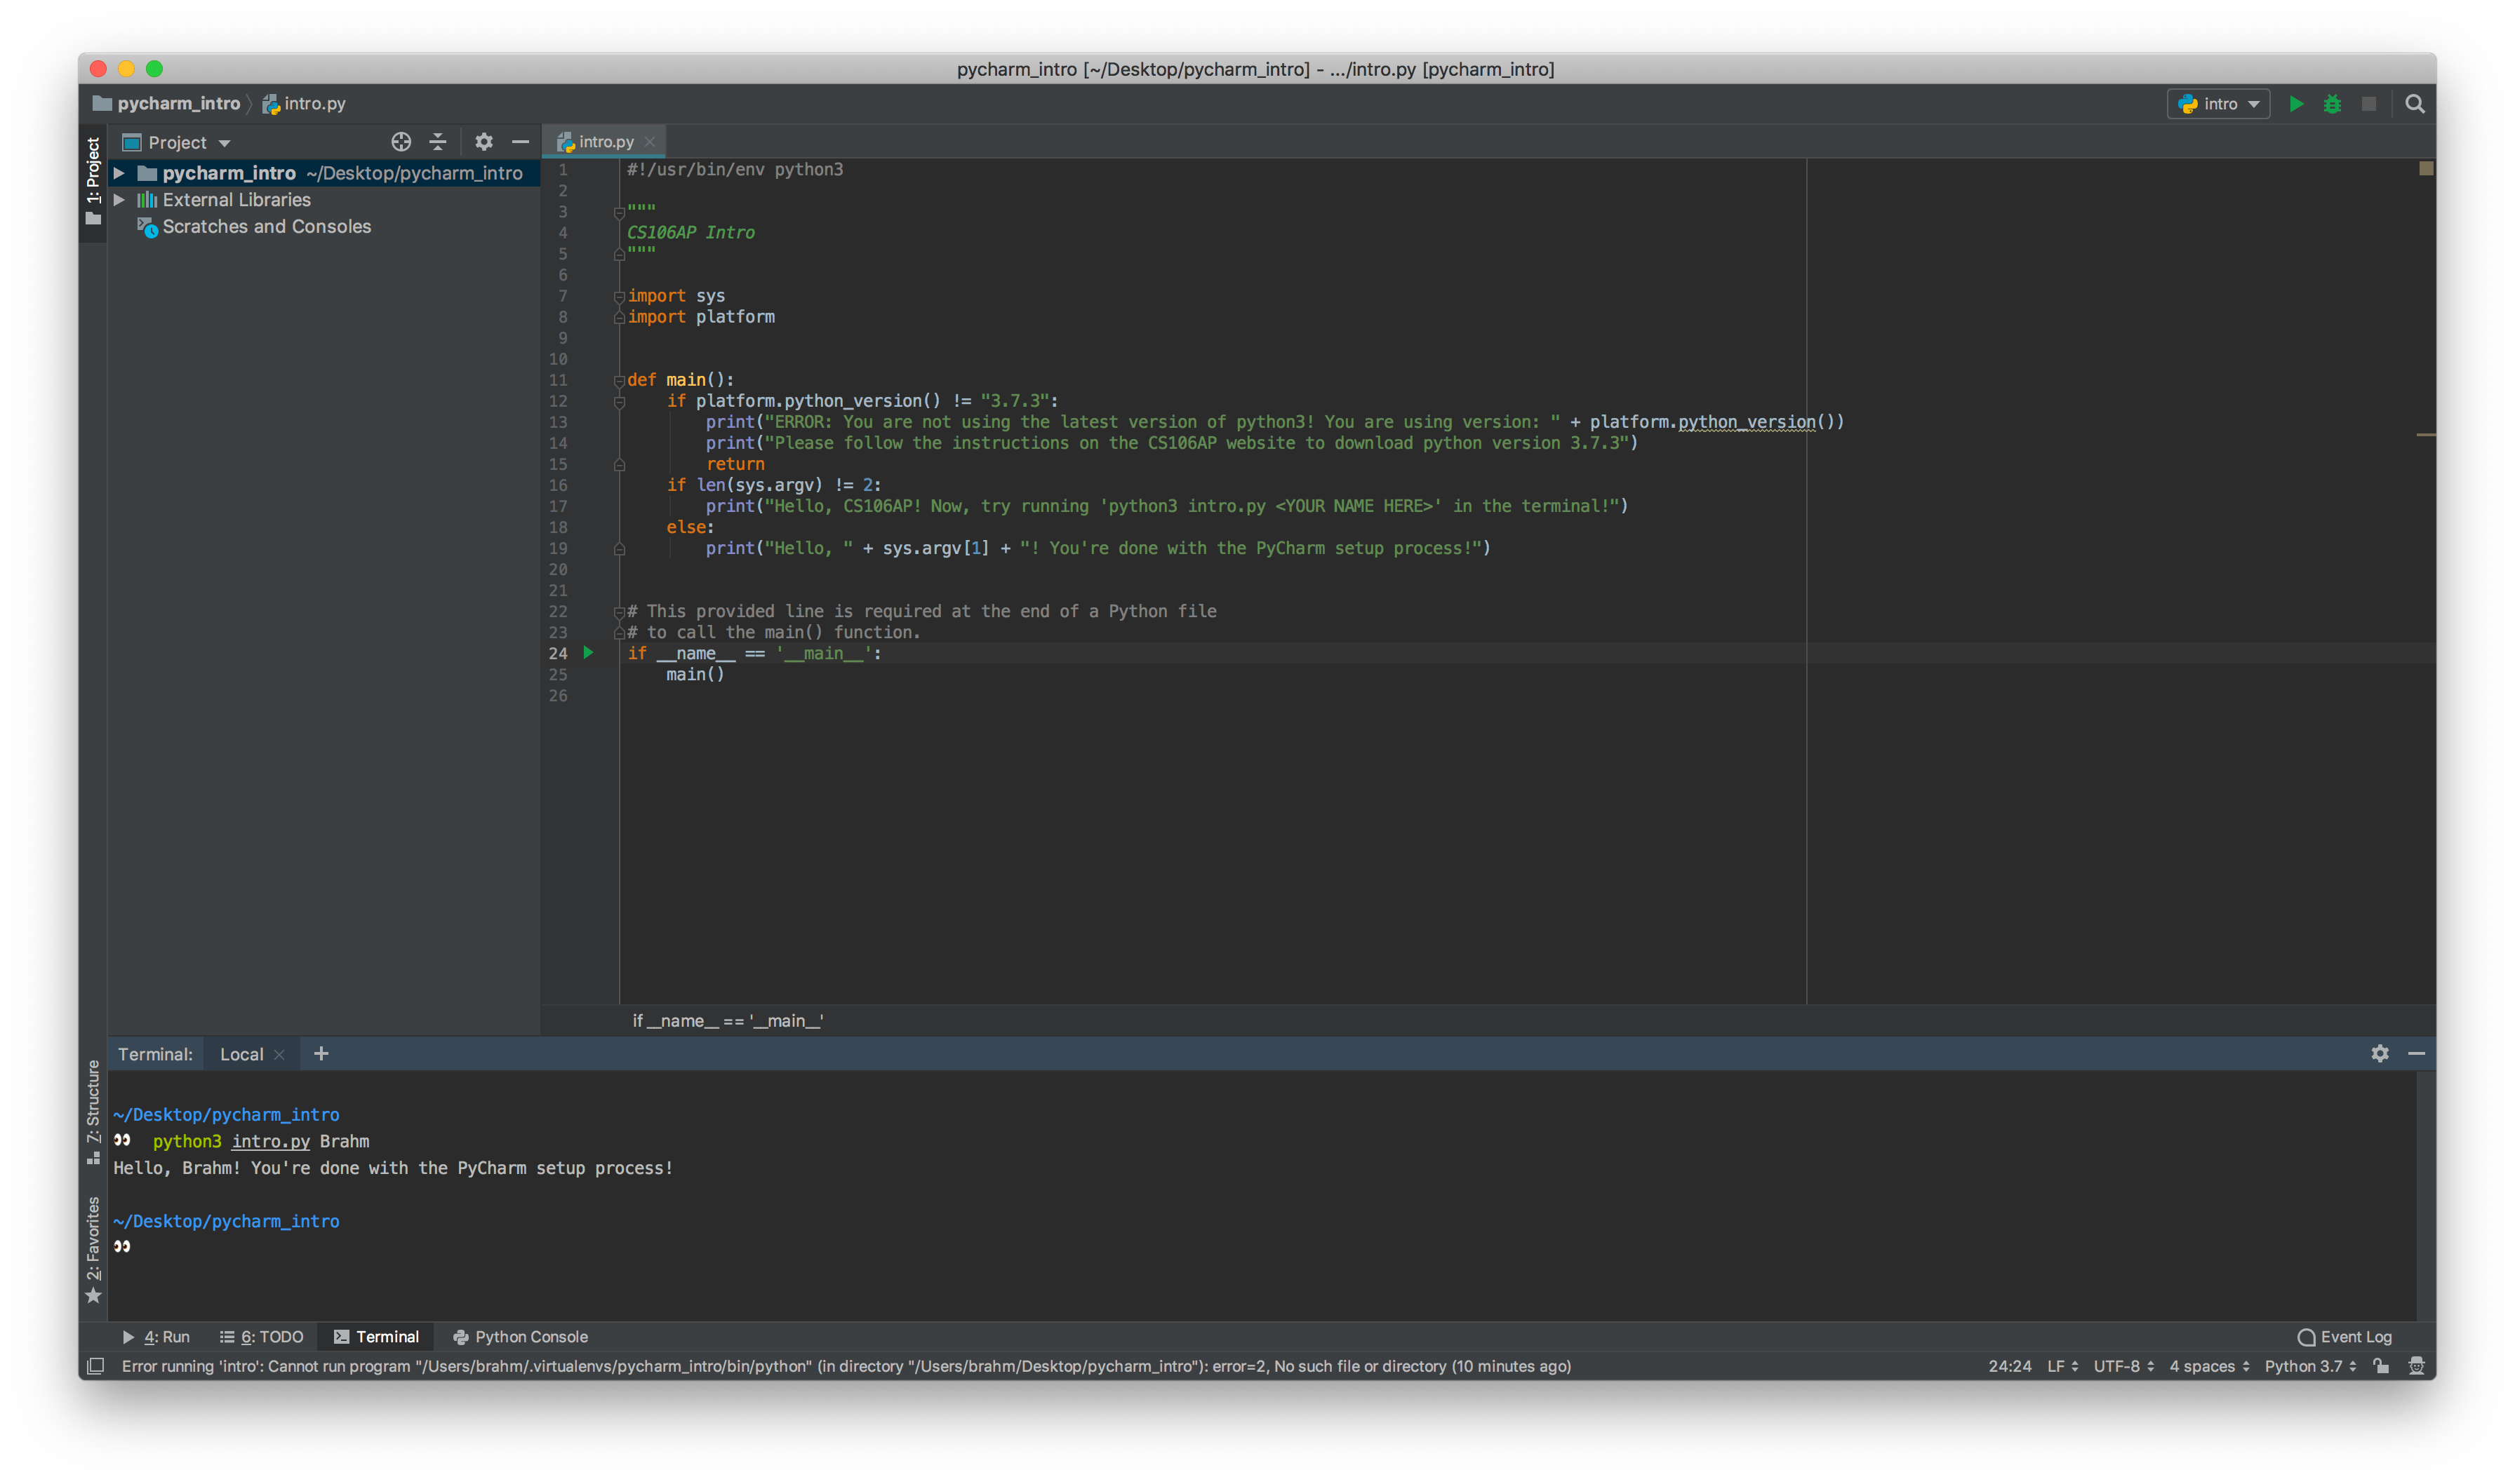Click the 24:24 cursor position indicator

(x=2009, y=1366)
